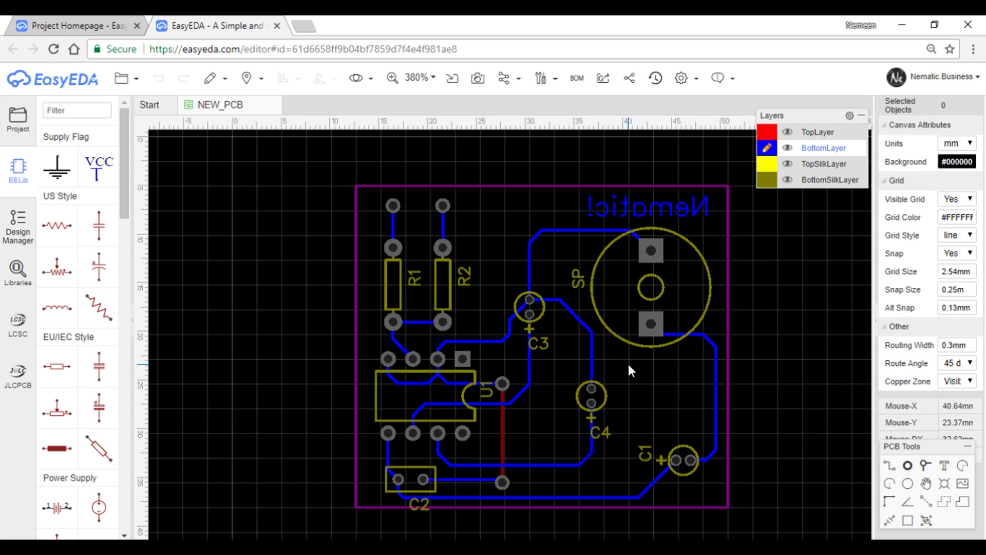Viewport: 986px width, 555px height.
Task: Select the Copper Area tool in PCB Tools
Action: click(x=944, y=502)
